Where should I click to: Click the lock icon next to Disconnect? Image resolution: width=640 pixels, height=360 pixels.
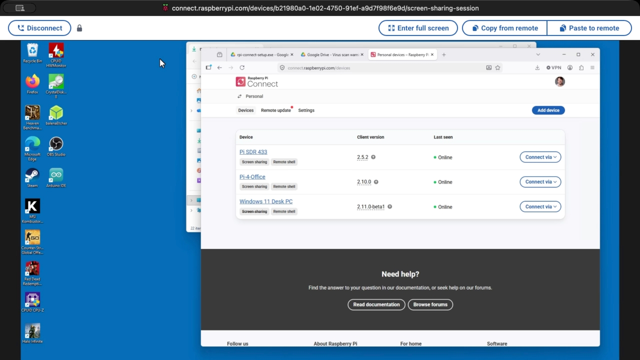pos(79,28)
